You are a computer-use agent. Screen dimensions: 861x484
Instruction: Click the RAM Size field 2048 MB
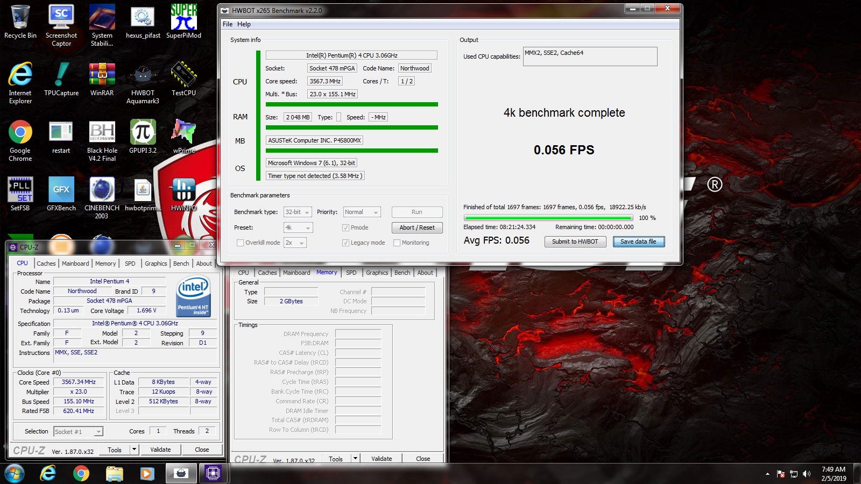(298, 117)
